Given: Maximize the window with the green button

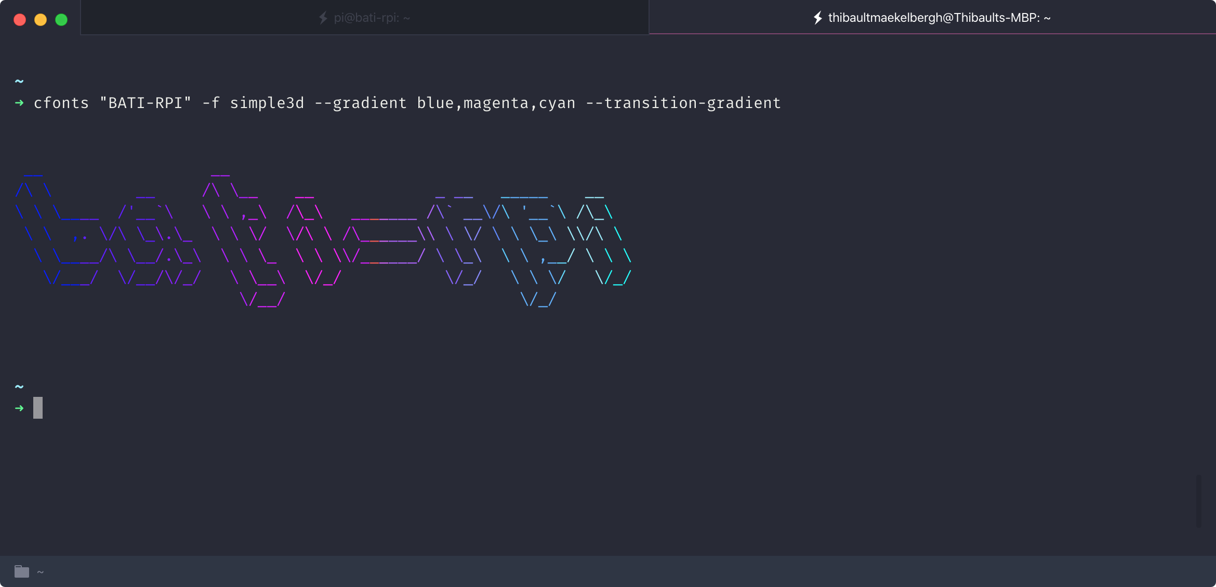Looking at the screenshot, I should click(x=61, y=20).
